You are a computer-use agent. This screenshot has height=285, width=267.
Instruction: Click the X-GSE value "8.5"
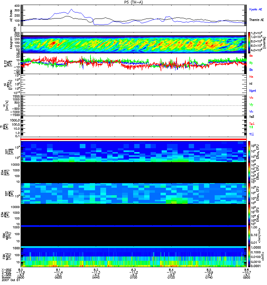[209, 270]
